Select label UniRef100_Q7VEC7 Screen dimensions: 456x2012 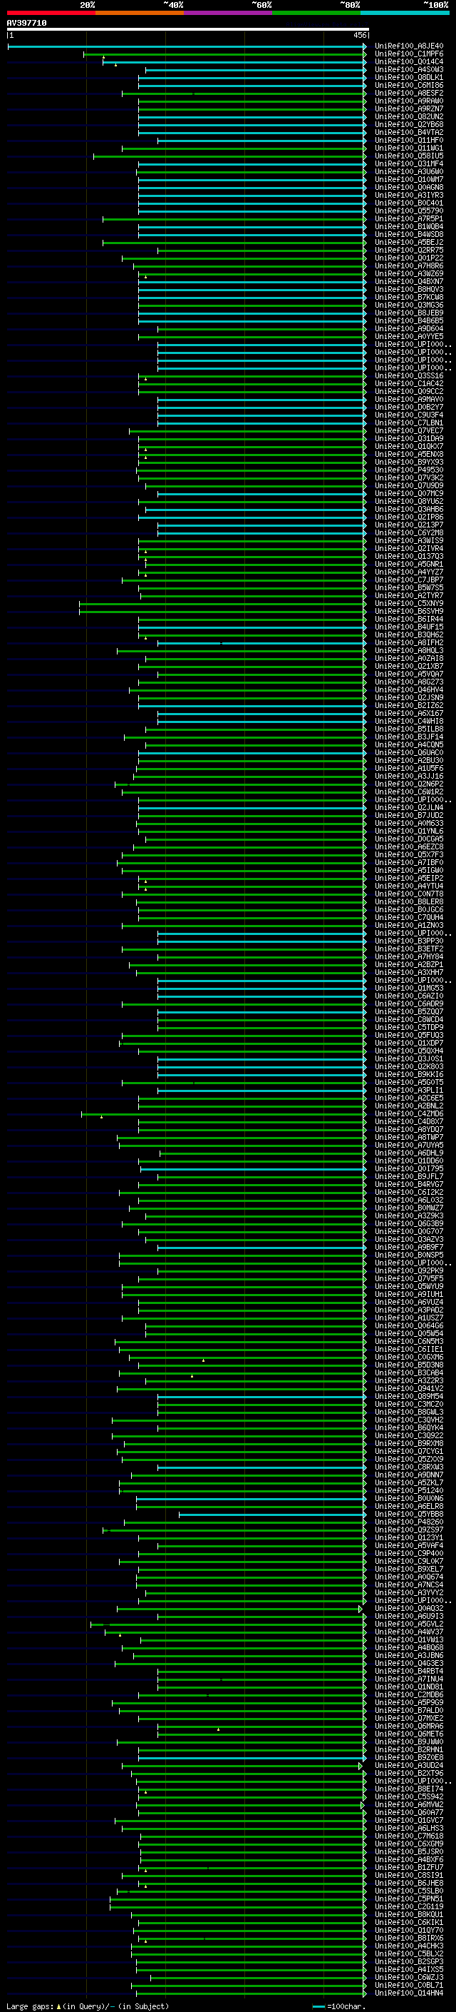pos(409,431)
